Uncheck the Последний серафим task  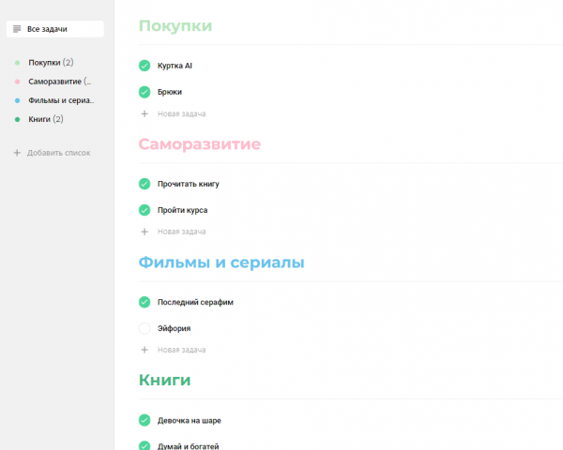tap(145, 302)
